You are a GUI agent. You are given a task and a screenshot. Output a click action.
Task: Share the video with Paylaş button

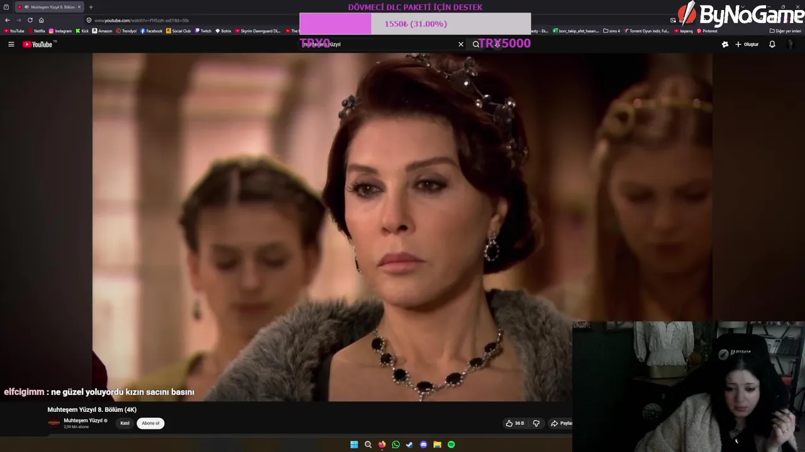pyautogui.click(x=562, y=423)
